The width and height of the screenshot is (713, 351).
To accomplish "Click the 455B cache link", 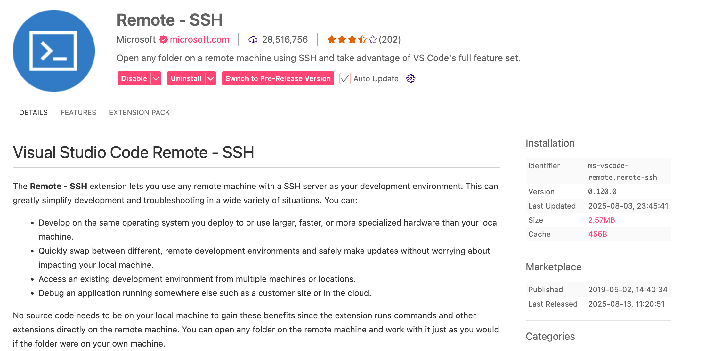I will (597, 234).
